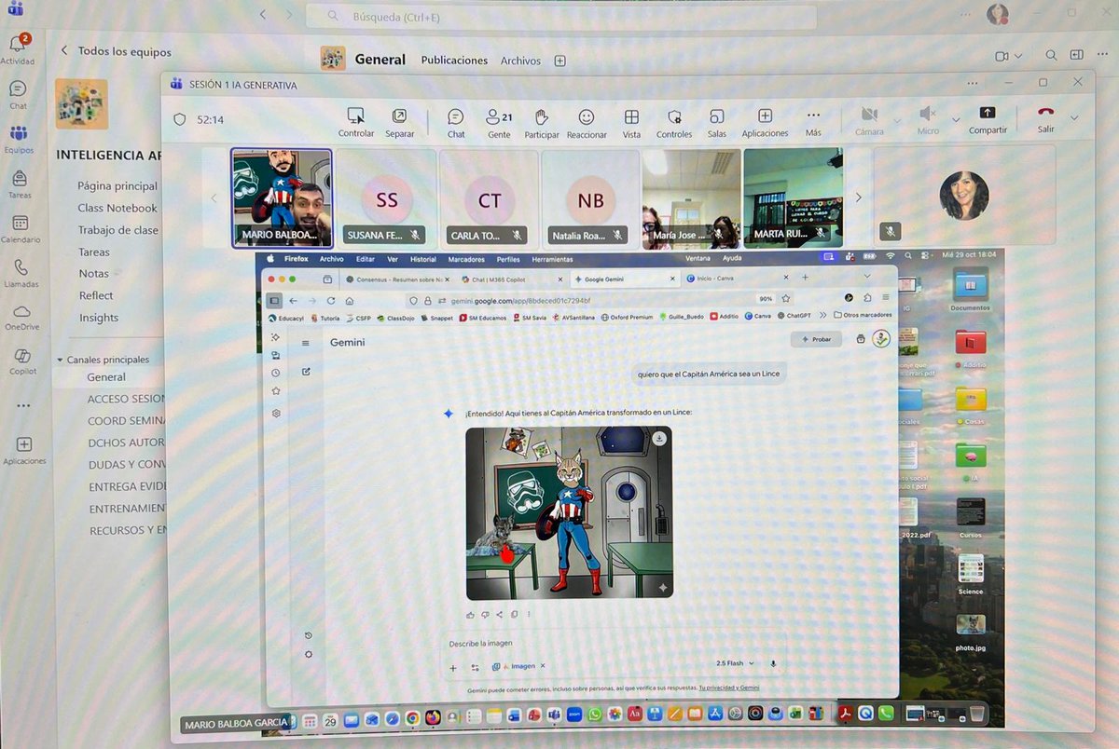Open the Reaccionar reactions menu
The width and height of the screenshot is (1119, 749).
point(587,122)
